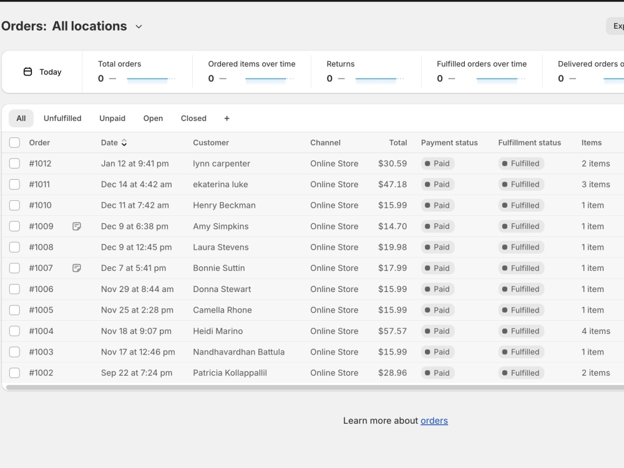Open the note icon on order #1009
624x468 pixels.
[77, 227]
